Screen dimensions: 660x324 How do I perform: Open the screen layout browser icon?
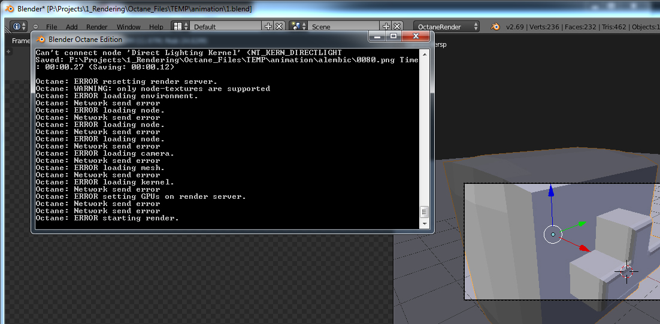click(181, 26)
